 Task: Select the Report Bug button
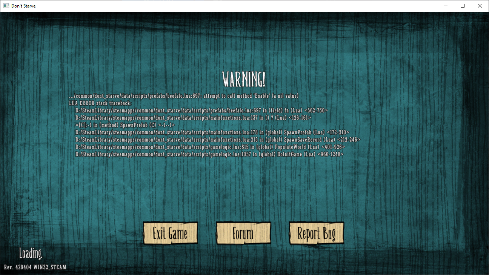point(317,233)
